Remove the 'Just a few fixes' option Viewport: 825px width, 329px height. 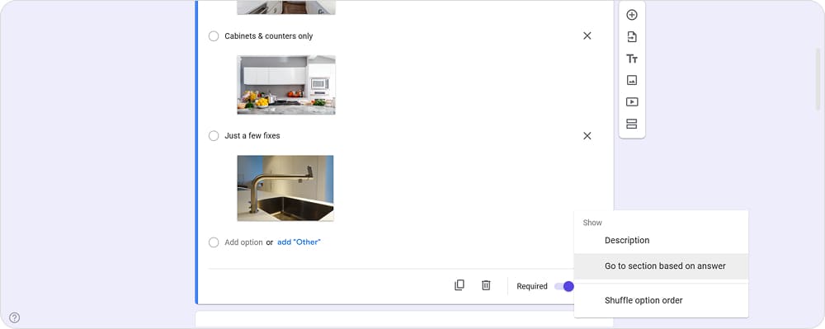(x=587, y=135)
